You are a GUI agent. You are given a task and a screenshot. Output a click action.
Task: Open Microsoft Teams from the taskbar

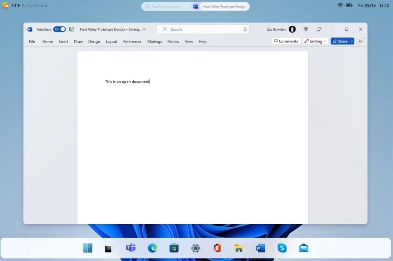pyautogui.click(x=130, y=248)
